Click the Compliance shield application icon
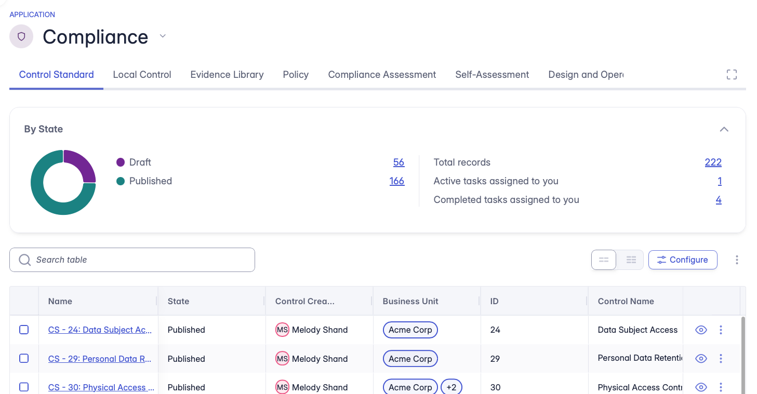Viewport: 757px width, 394px height. (x=21, y=37)
